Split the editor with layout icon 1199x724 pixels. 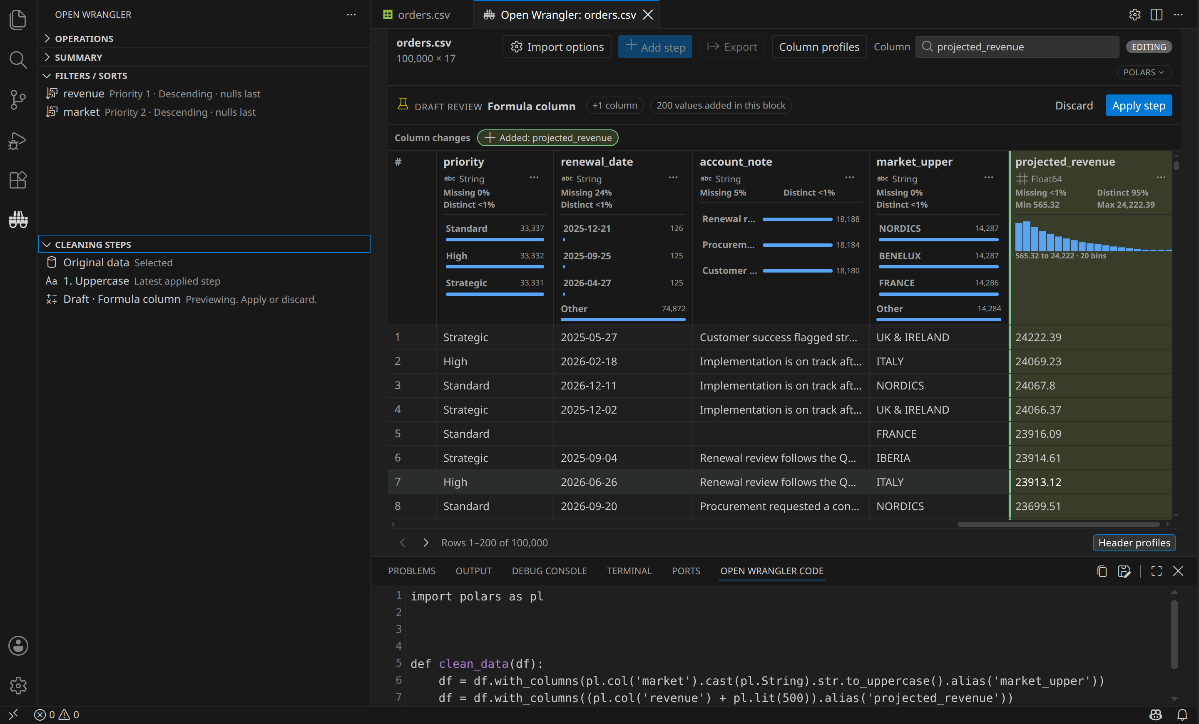click(1156, 15)
